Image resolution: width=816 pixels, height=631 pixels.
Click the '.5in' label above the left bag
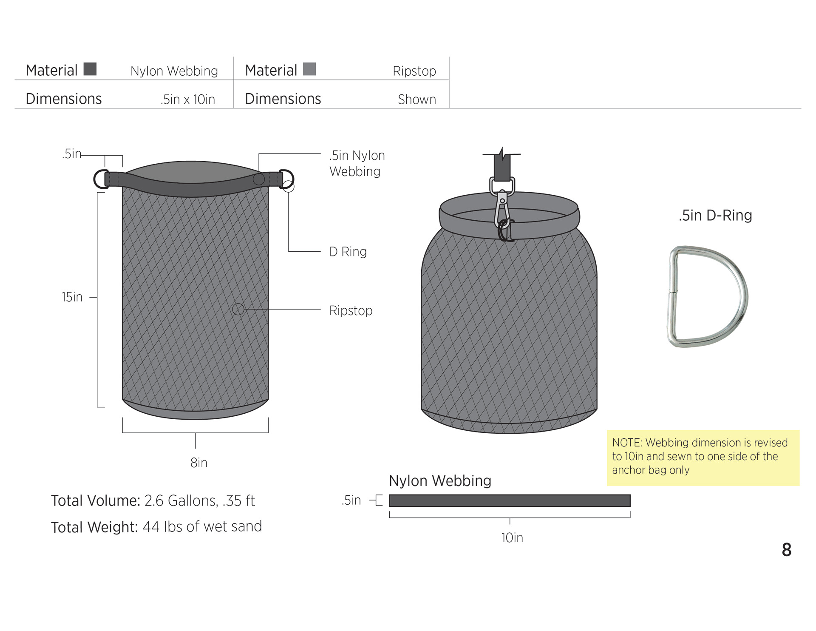coord(71,154)
